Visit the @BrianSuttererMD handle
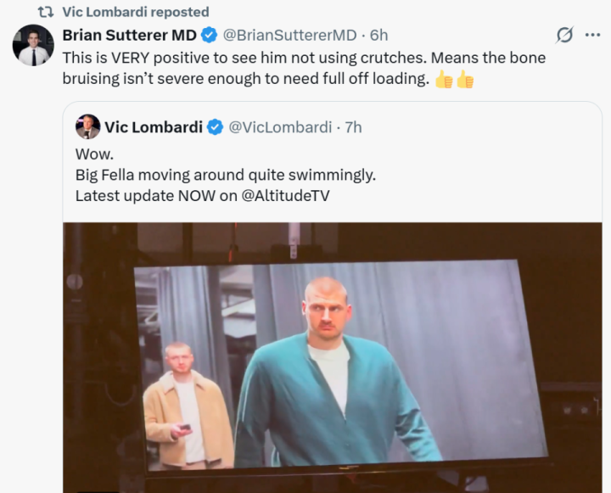The height and width of the screenshot is (493, 611). tap(289, 35)
